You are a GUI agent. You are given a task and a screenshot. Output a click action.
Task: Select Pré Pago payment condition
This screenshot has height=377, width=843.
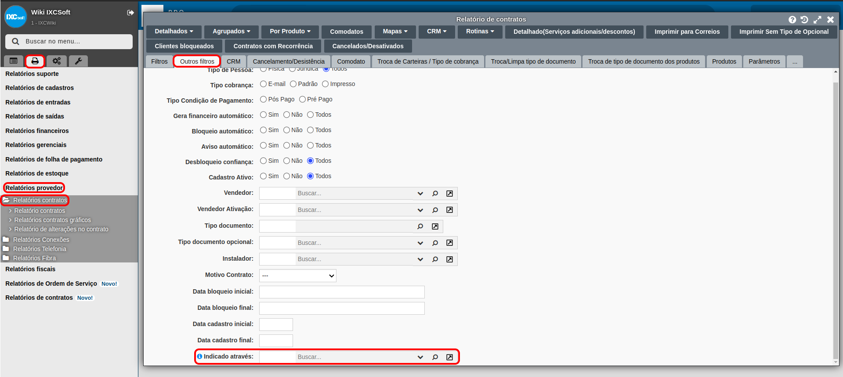302,99
